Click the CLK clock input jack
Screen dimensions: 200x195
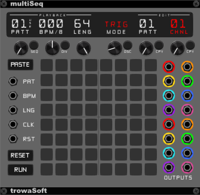[x=13, y=124]
